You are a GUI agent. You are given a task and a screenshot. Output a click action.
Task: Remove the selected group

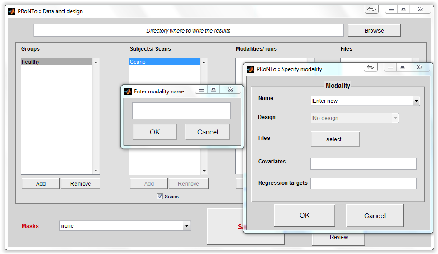[81, 184]
